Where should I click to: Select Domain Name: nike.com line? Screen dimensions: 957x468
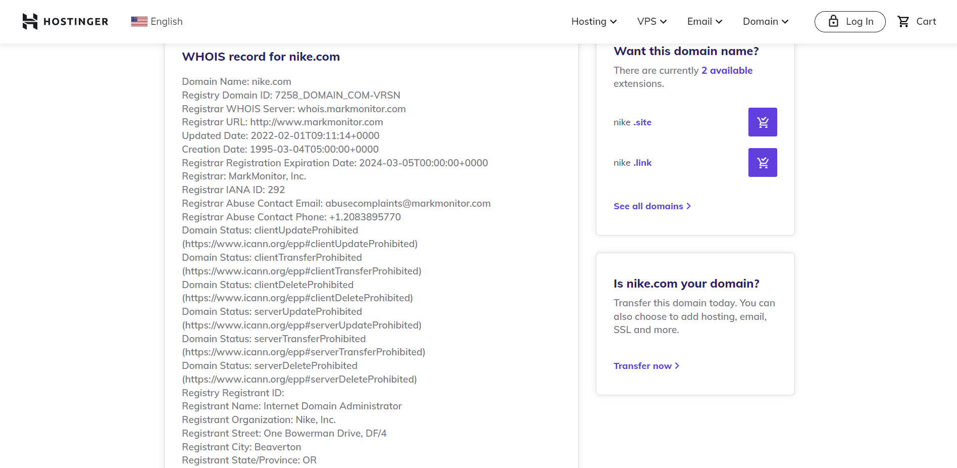(x=236, y=81)
